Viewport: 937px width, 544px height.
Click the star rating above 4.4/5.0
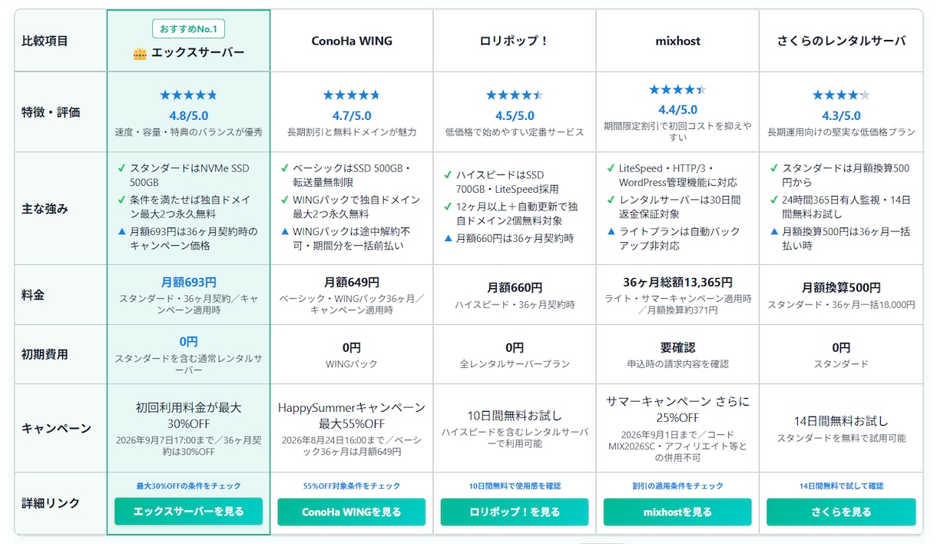677,89
